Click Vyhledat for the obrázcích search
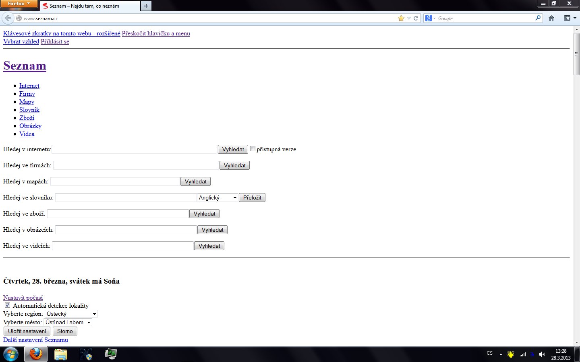 point(212,230)
